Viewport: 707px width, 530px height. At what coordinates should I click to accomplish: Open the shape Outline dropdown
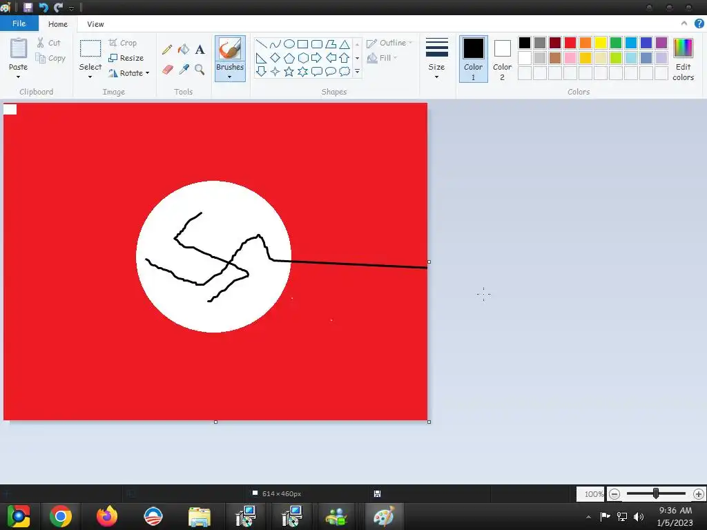390,43
